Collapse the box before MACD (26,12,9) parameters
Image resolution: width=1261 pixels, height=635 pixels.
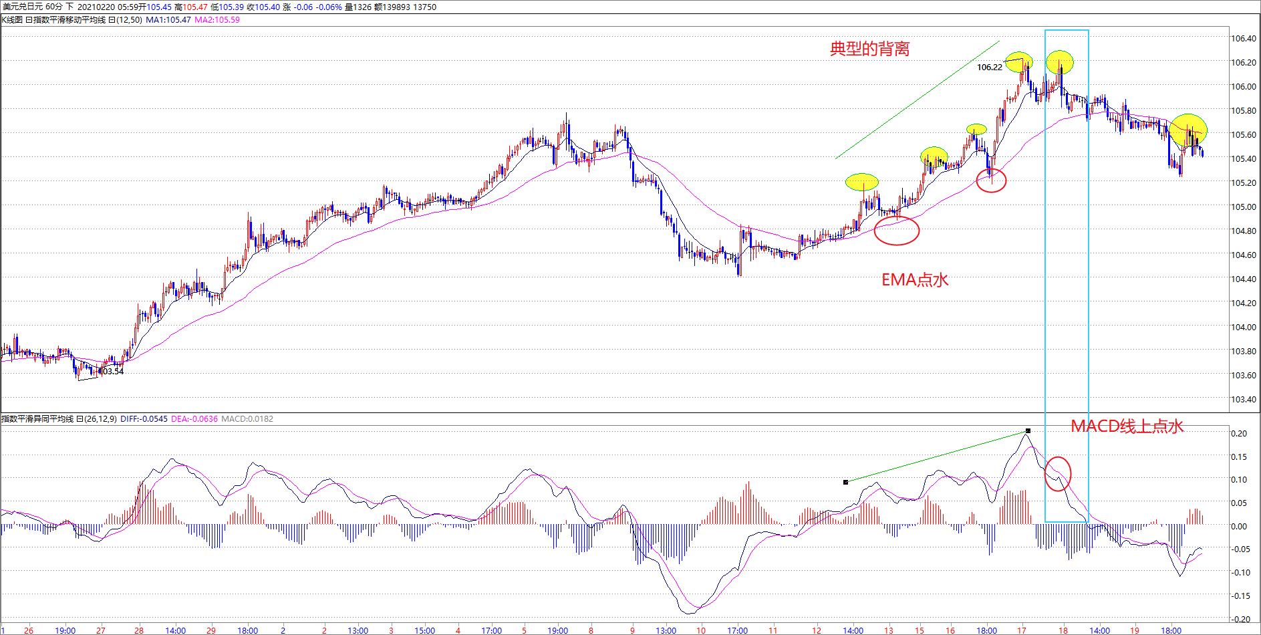tap(80, 419)
